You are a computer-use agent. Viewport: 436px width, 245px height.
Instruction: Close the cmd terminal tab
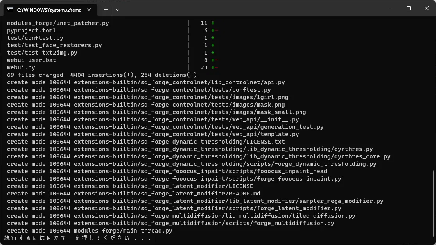[x=89, y=10]
